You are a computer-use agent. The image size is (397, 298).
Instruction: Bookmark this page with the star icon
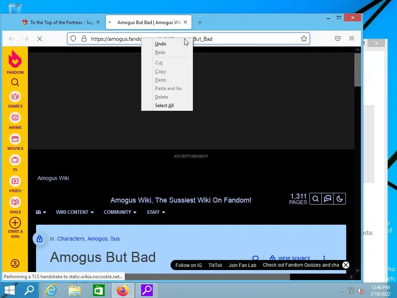tap(304, 38)
